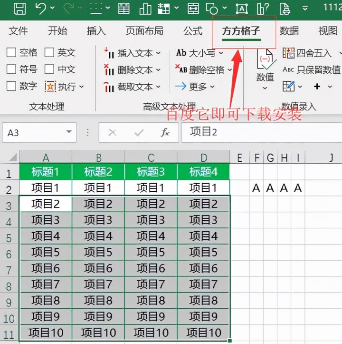342x344 pixels.
Task: Open the Undo history dropdown arrow
Action: click(x=52, y=9)
